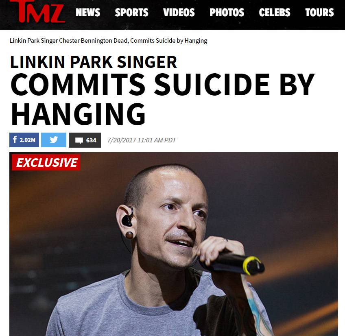
Task: Click the Facebook f icon
Action: click(15, 140)
